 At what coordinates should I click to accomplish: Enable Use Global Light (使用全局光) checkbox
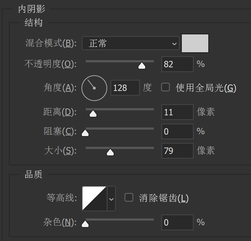[165, 87]
